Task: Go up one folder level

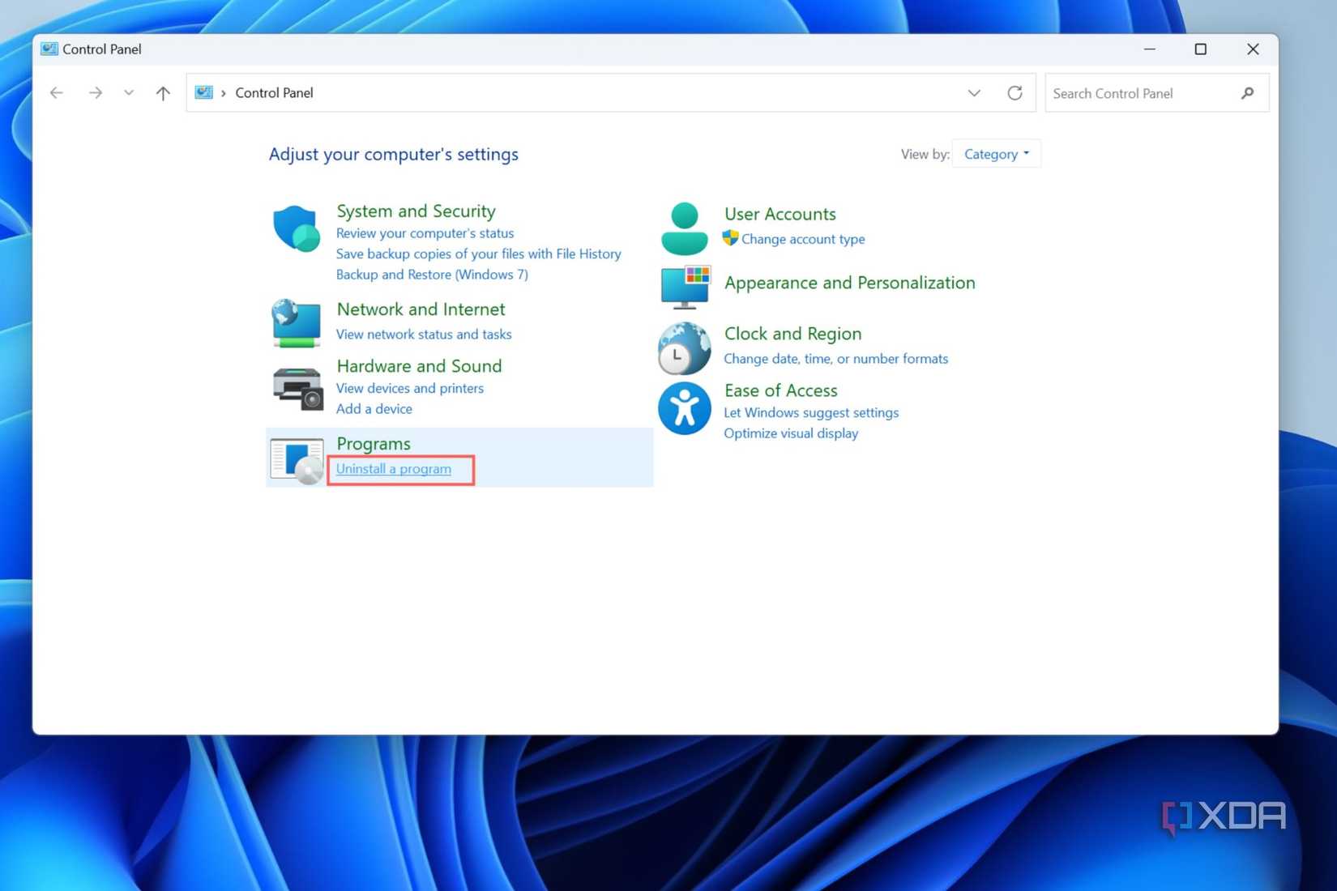Action: [163, 93]
